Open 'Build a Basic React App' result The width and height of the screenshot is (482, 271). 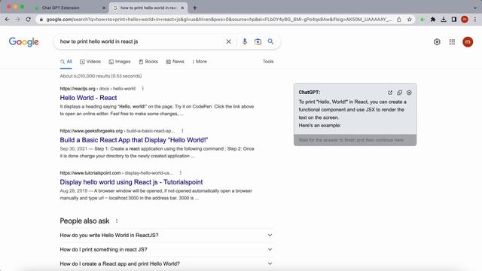tap(134, 140)
